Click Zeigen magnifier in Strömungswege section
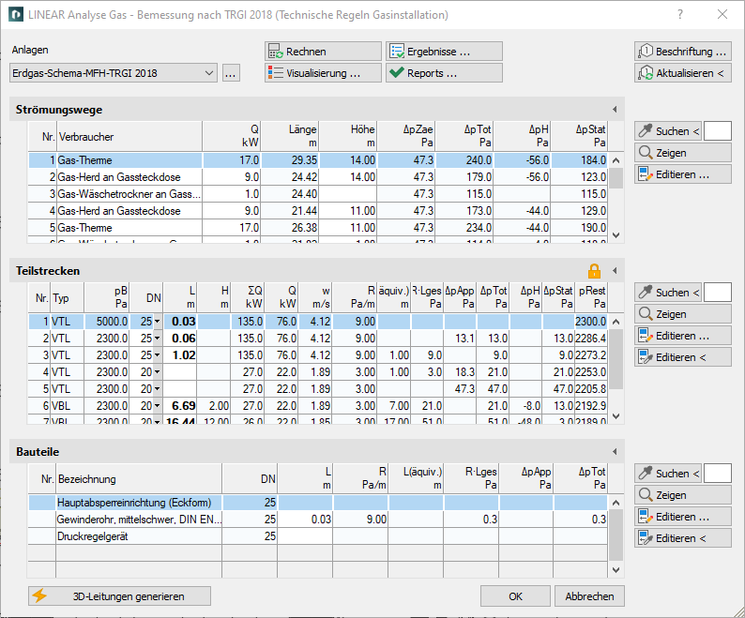Viewport: 745px width, 618px height. [x=683, y=153]
